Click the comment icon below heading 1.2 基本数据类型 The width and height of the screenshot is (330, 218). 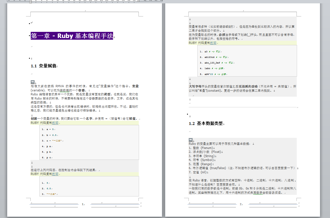pyautogui.click(x=191, y=140)
